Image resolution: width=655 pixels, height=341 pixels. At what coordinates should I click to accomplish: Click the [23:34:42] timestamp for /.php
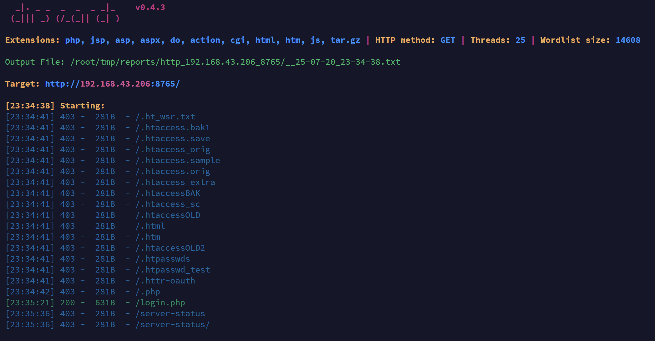[30, 292]
